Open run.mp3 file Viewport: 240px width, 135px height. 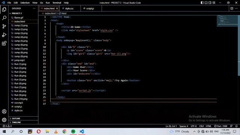click(23, 103)
